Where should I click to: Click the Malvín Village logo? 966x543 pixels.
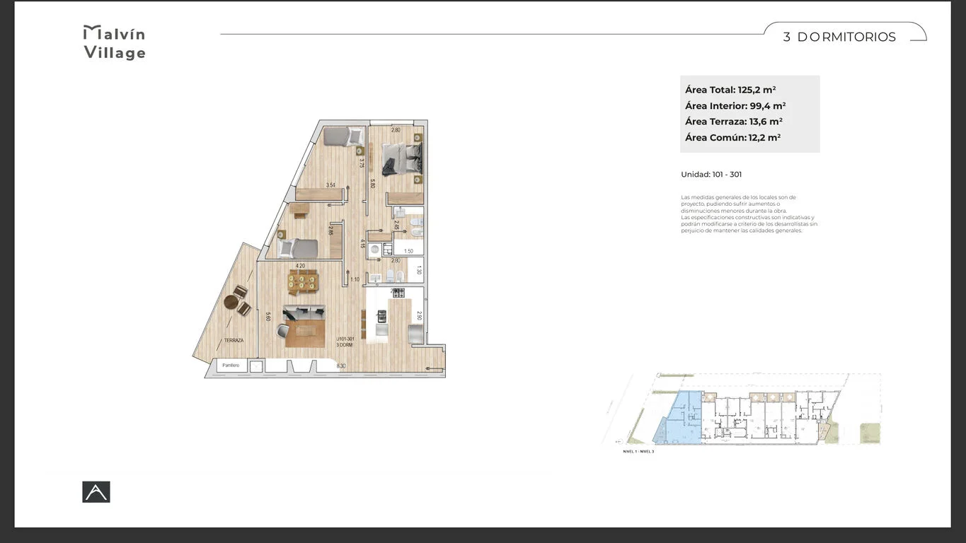[x=114, y=42]
